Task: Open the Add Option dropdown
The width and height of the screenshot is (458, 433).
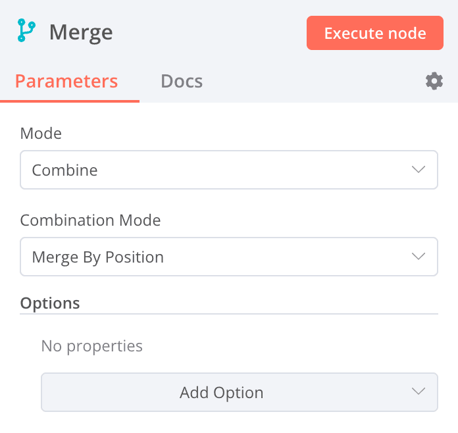Action: click(x=240, y=392)
